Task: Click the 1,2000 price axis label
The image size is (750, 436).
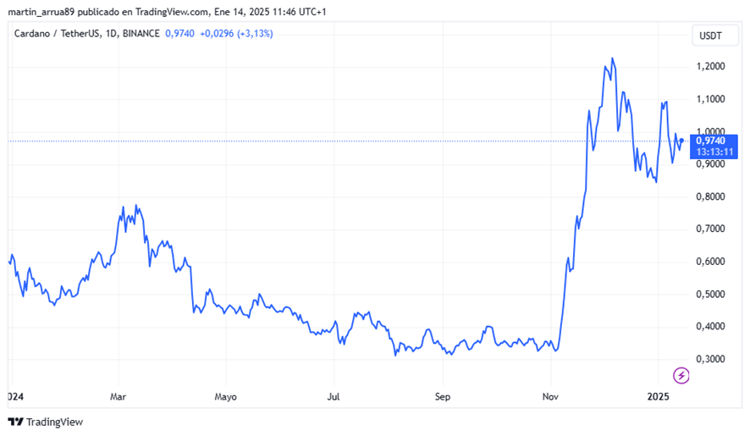Action: pos(710,67)
